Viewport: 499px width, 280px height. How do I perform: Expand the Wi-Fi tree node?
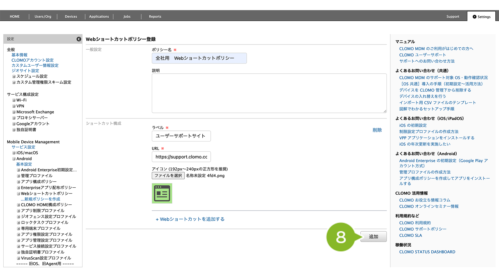tap(14, 100)
